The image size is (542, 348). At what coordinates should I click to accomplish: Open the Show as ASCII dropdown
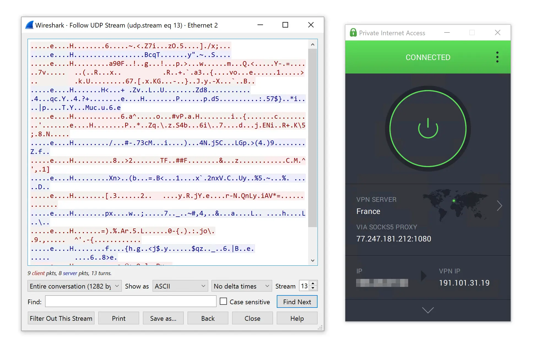180,286
